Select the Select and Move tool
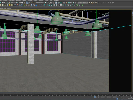Screen dimensions: 133x100 click(x=3, y=2)
